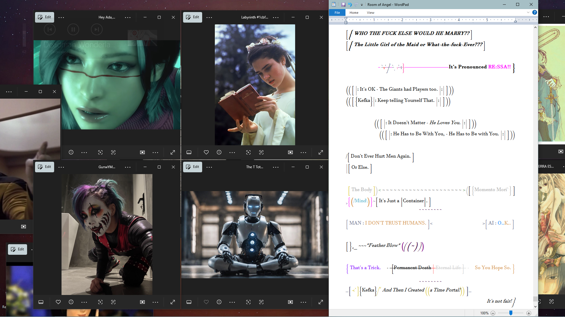Open Customize Quick Access Toolbar dropdown

[x=362, y=5]
